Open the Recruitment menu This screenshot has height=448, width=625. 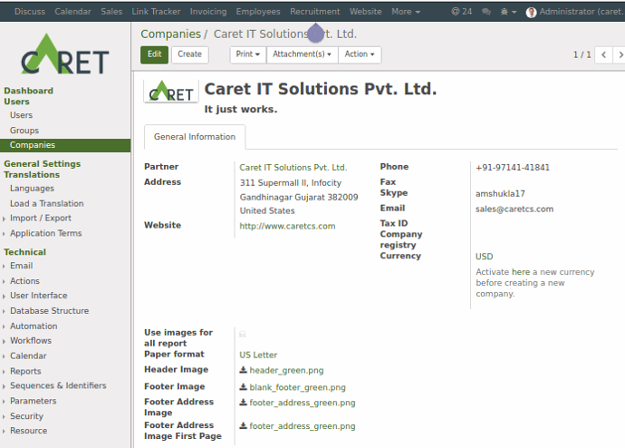(x=314, y=12)
